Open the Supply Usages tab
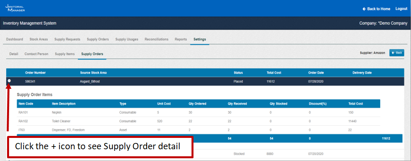411x161 pixels. (x=126, y=39)
